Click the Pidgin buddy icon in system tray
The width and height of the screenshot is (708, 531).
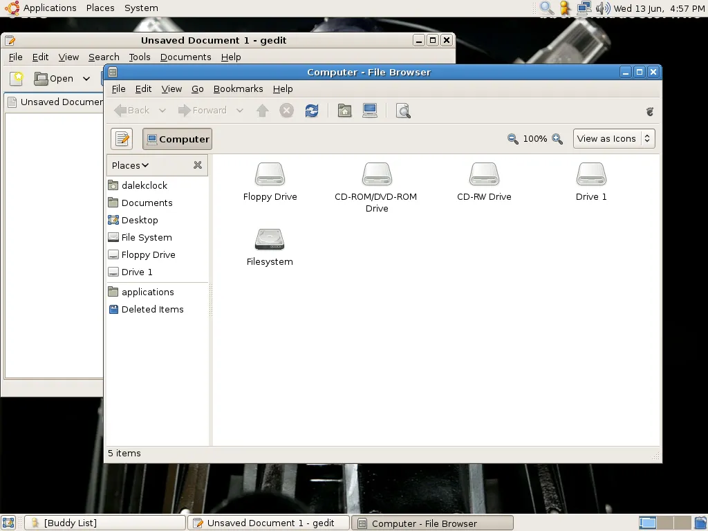pyautogui.click(x=565, y=8)
